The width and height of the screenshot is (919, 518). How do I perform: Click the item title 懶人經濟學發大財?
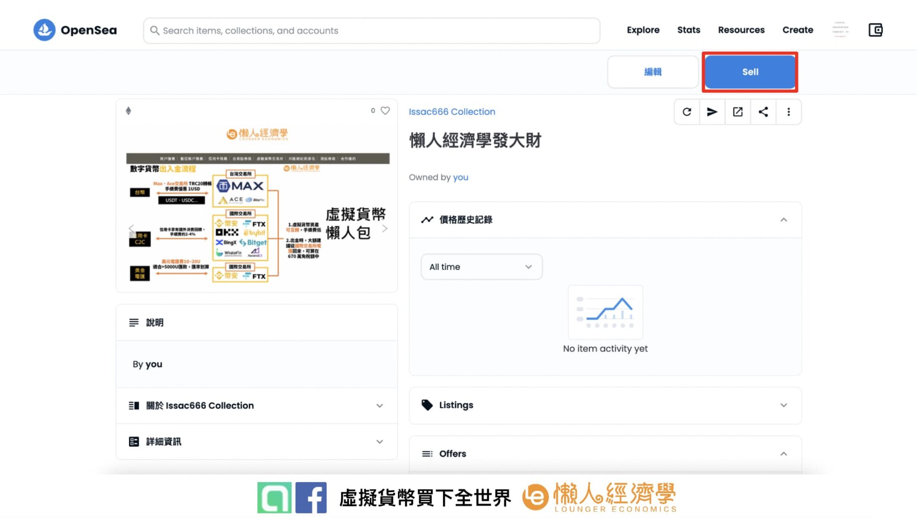click(475, 141)
